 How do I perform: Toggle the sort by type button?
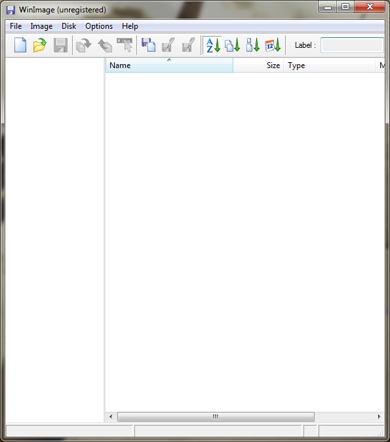pos(232,45)
